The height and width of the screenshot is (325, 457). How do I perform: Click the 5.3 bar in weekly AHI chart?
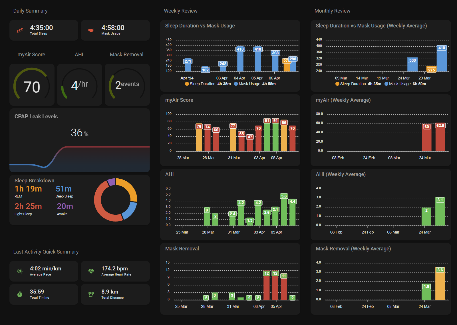[284, 210]
